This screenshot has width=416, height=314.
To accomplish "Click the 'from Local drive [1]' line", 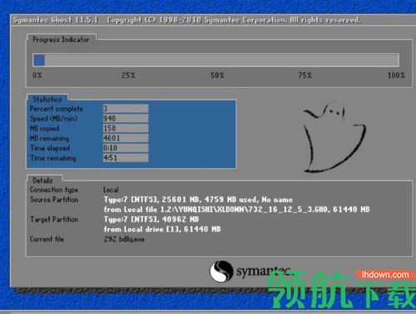I will coord(162,229).
